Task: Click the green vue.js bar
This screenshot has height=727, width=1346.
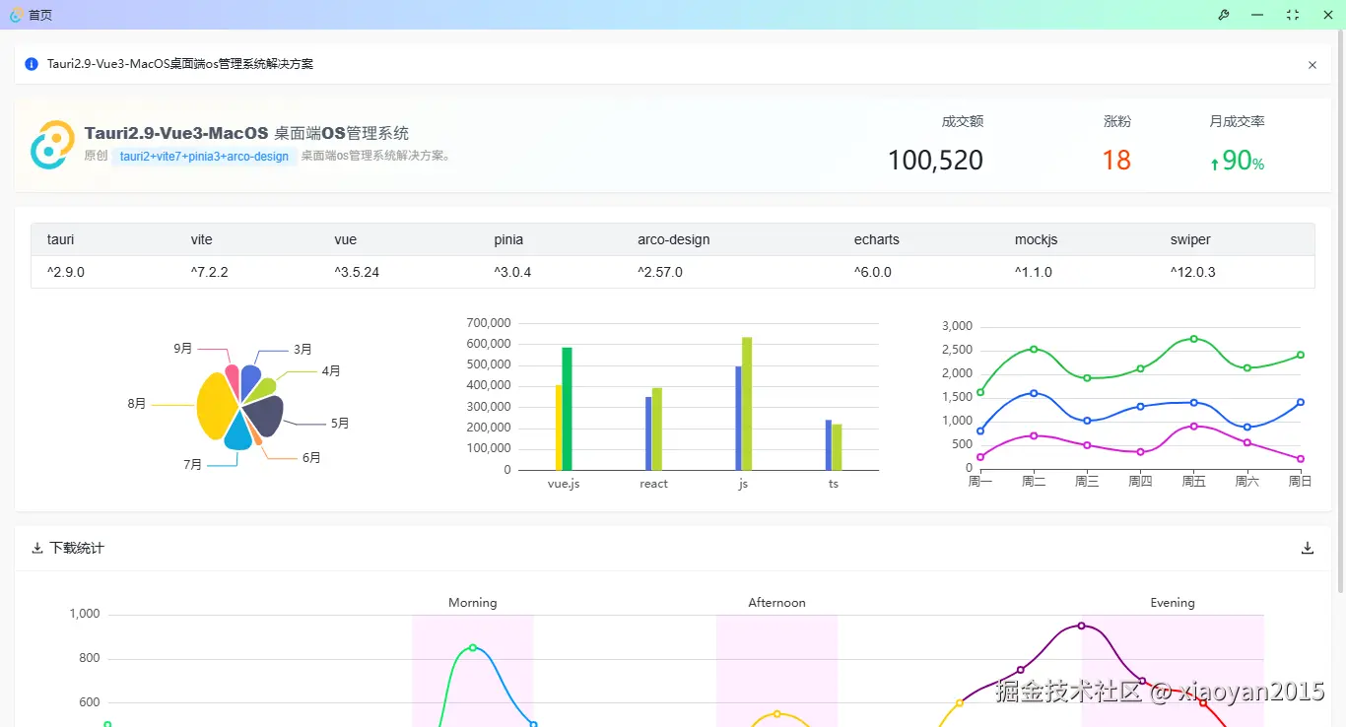Action: tap(567, 409)
